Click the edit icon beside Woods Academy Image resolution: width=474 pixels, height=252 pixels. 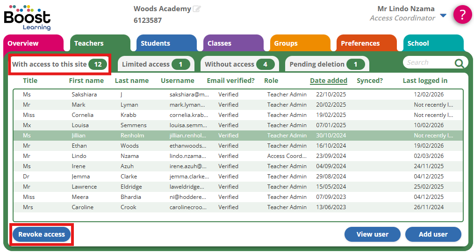(197, 9)
